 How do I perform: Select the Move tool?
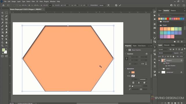point(2,13)
